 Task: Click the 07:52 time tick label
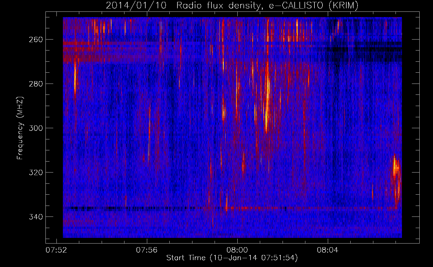(x=56, y=250)
